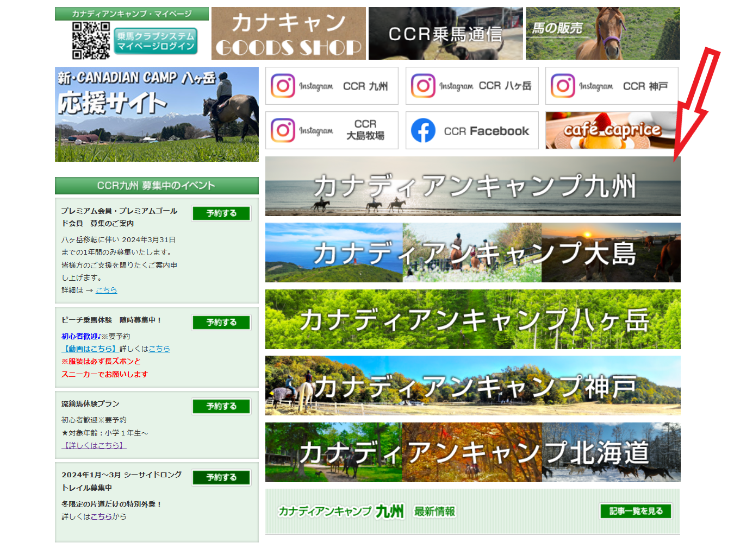Image resolution: width=734 pixels, height=543 pixels.
Task: Open 【詳しくはこちら】 link for 流鏑馬
Action: click(94, 445)
